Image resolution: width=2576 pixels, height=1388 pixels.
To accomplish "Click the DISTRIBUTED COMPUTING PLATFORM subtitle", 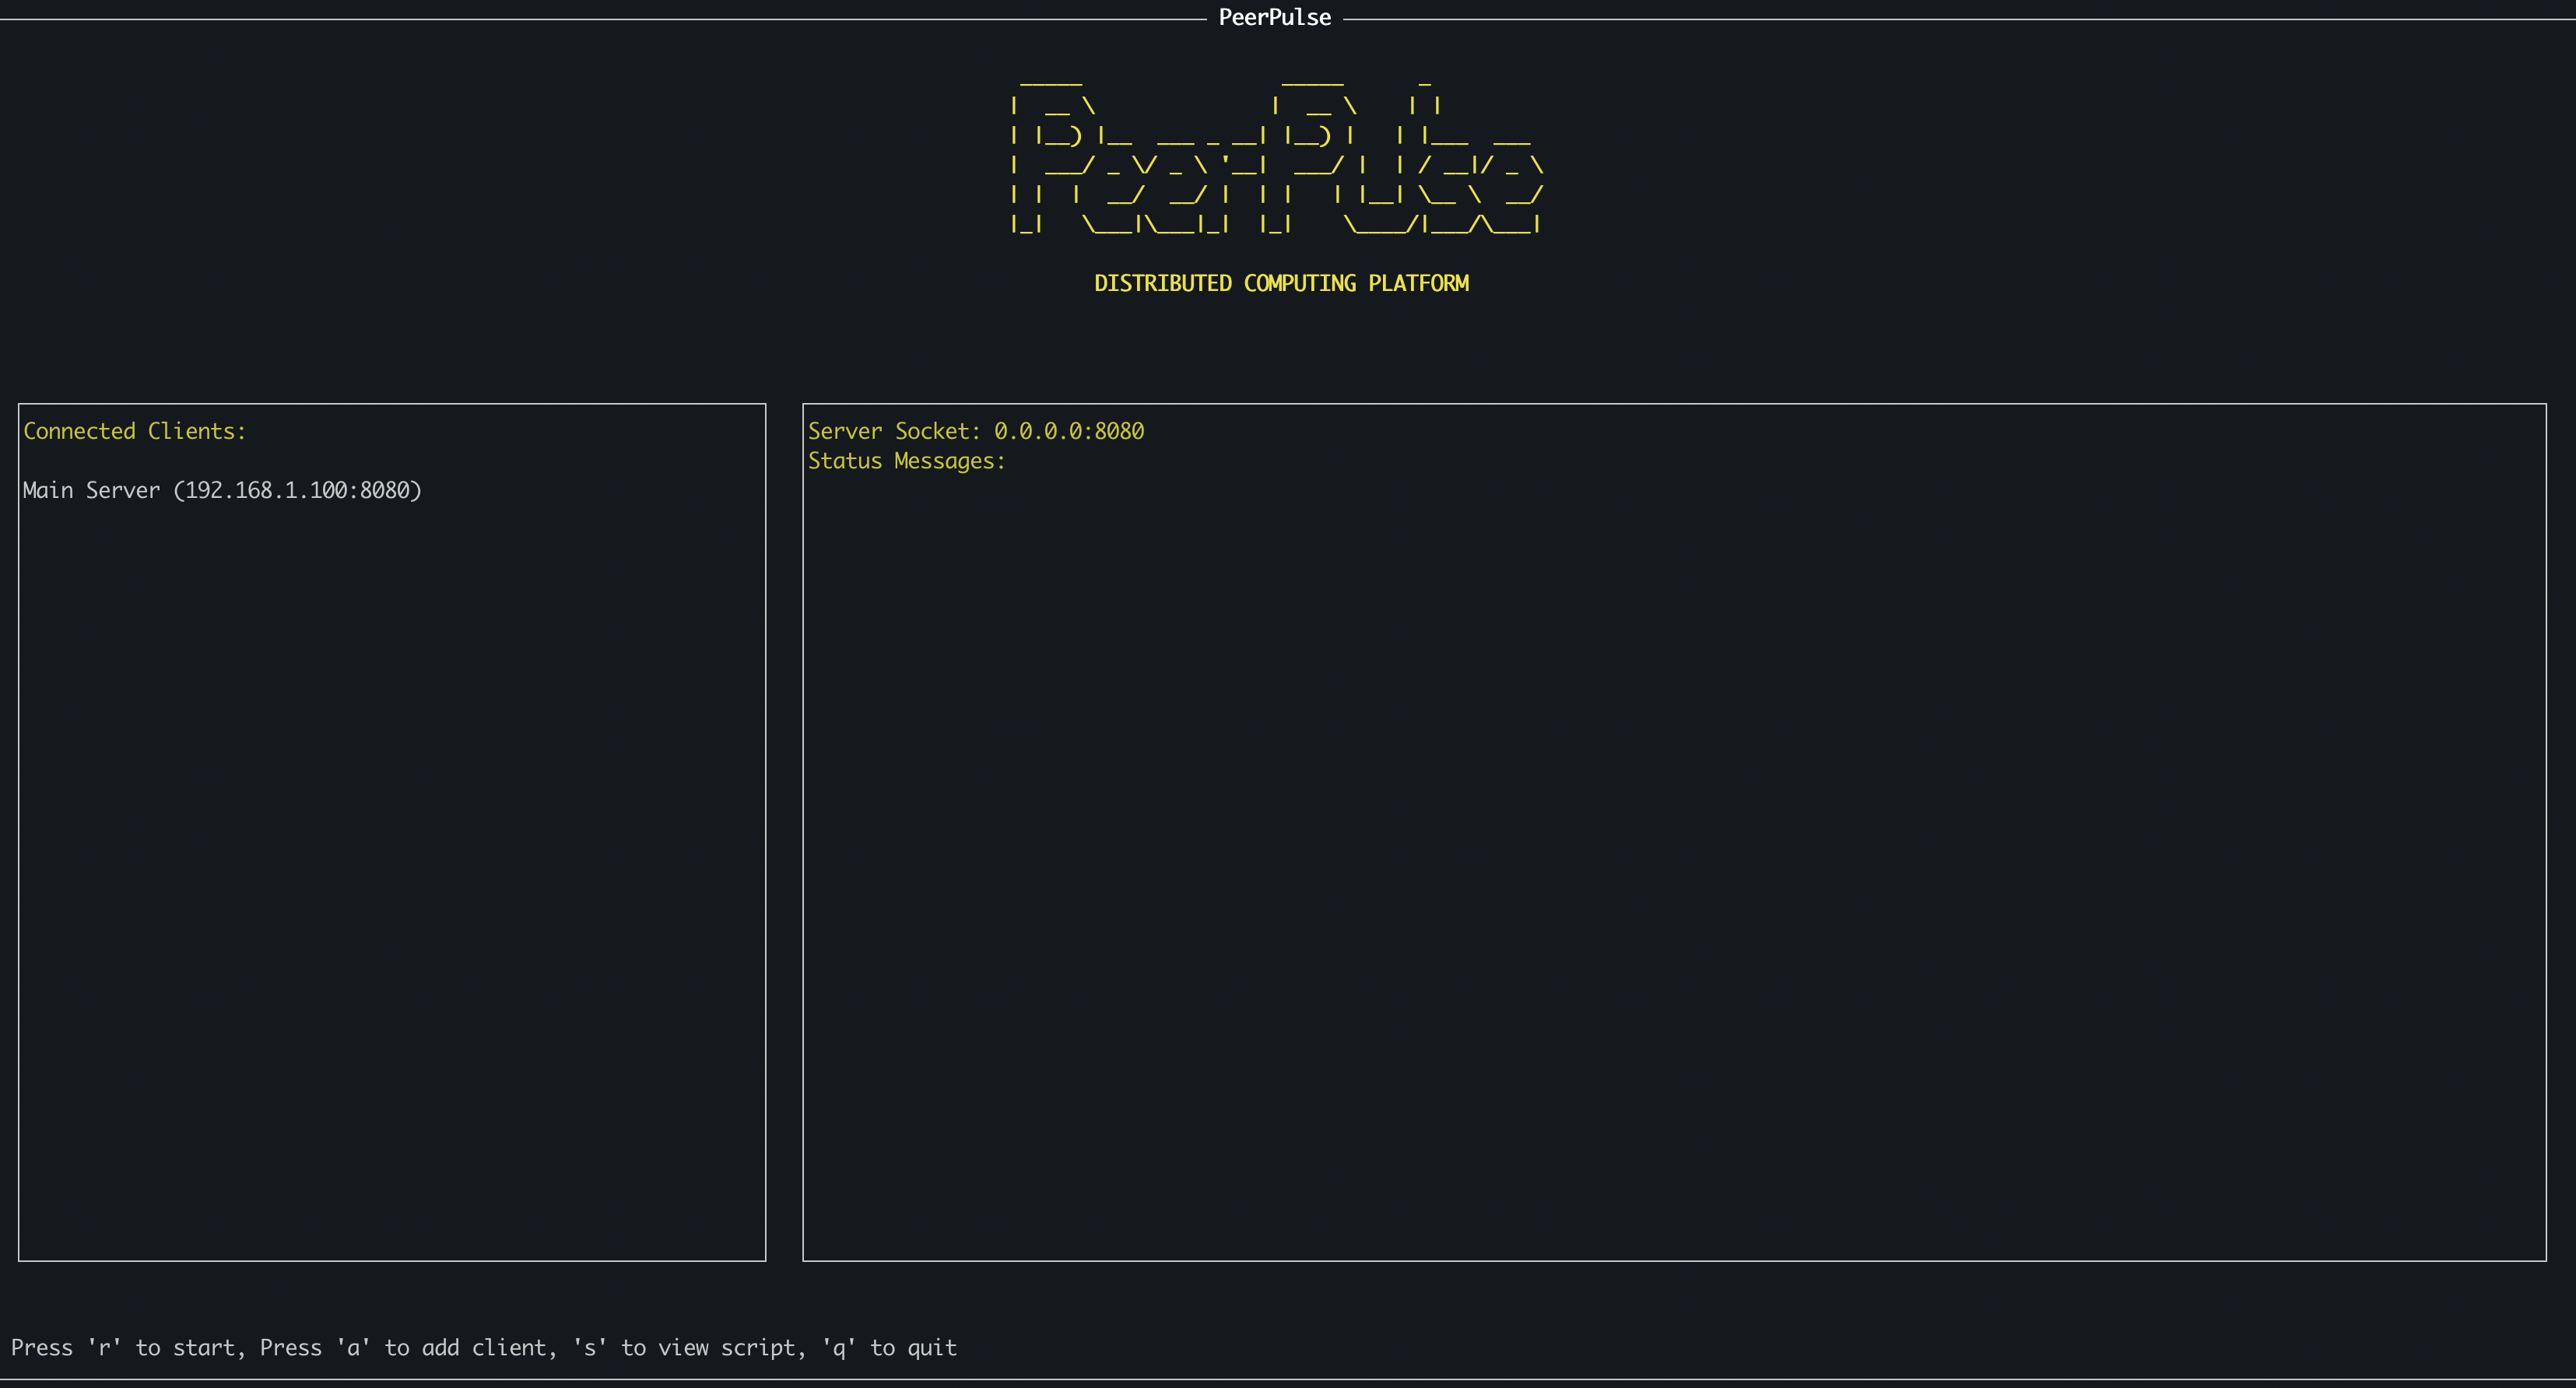I will (x=1281, y=283).
